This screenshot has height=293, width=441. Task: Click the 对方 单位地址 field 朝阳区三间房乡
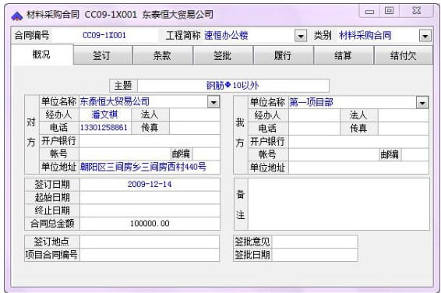150,167
